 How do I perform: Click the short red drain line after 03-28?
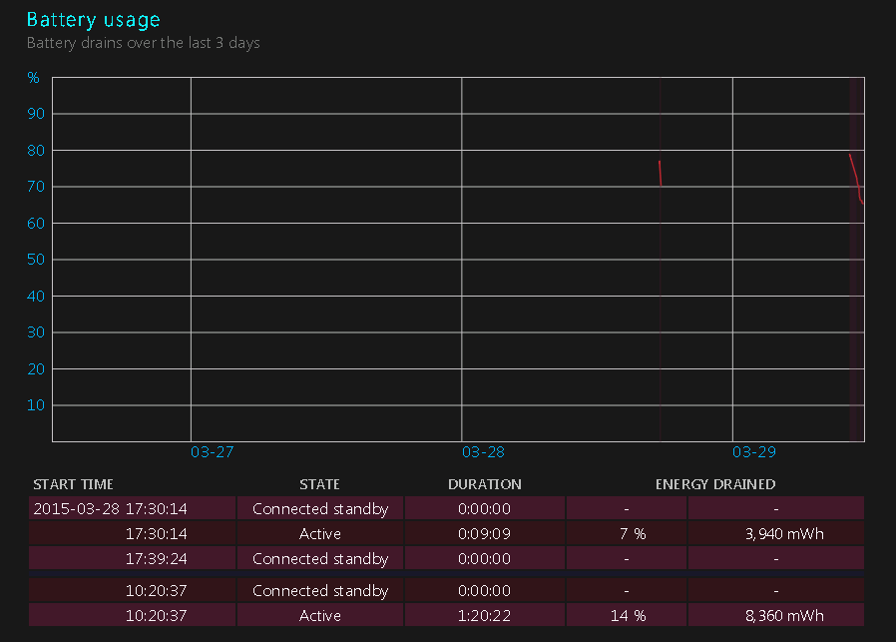tap(660, 173)
